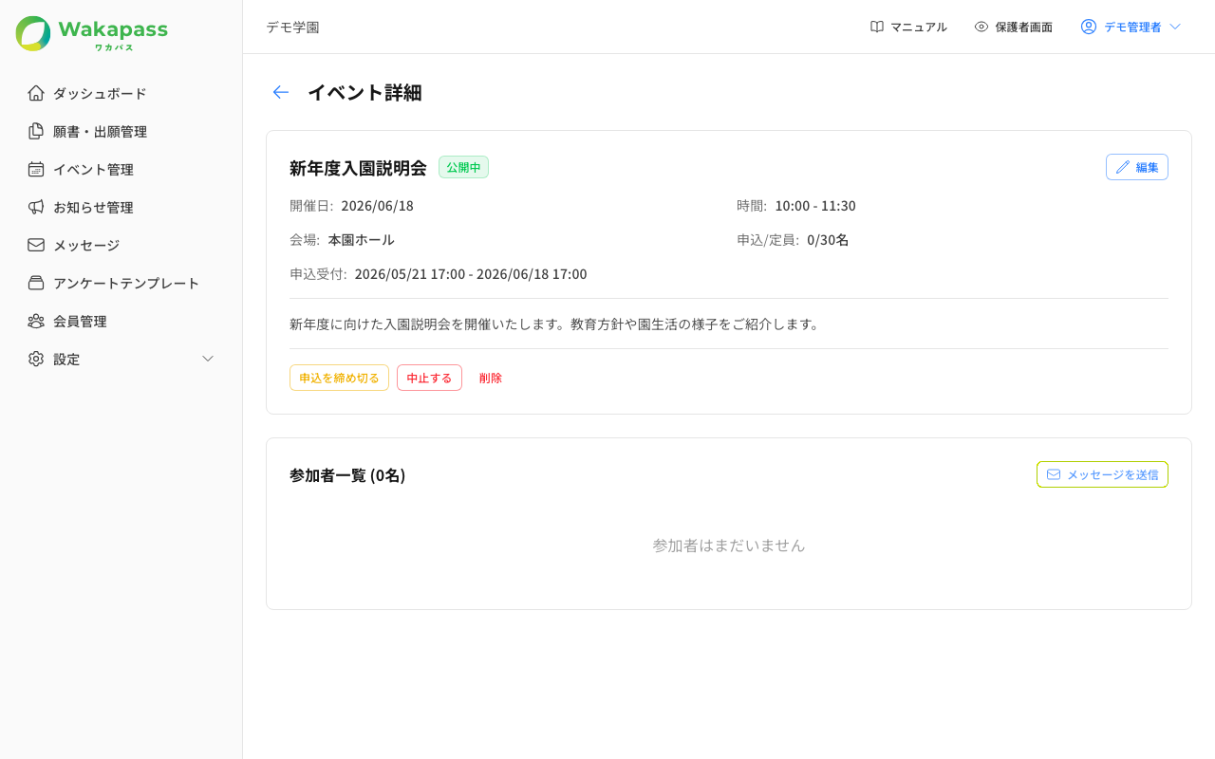The height and width of the screenshot is (759, 1215).
Task: Click the 新年度入園説明会 event title
Action: coord(358,168)
